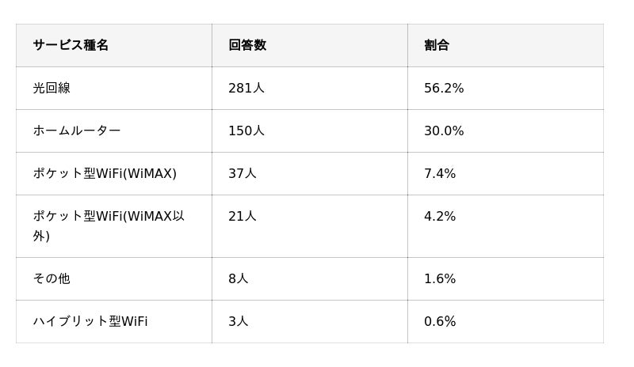Select the ハイブリット型WiFi cell

90,322
